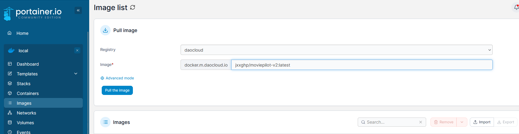Click the Image list page title
The image size is (519, 134).
pos(111,7)
